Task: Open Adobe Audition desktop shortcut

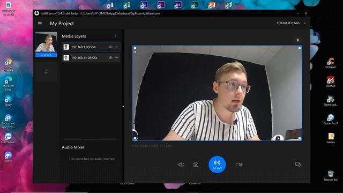Action: [195, 5]
